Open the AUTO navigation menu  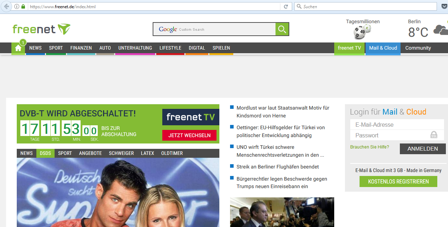[x=105, y=48]
